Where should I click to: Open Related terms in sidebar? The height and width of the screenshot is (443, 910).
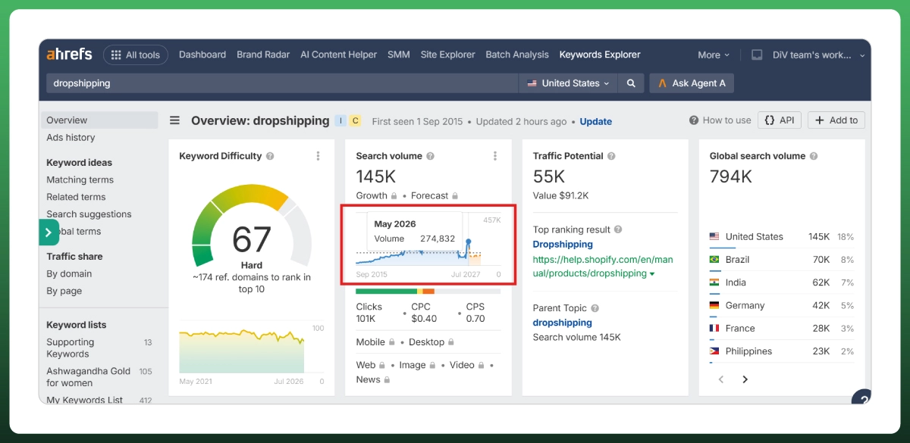[76, 197]
